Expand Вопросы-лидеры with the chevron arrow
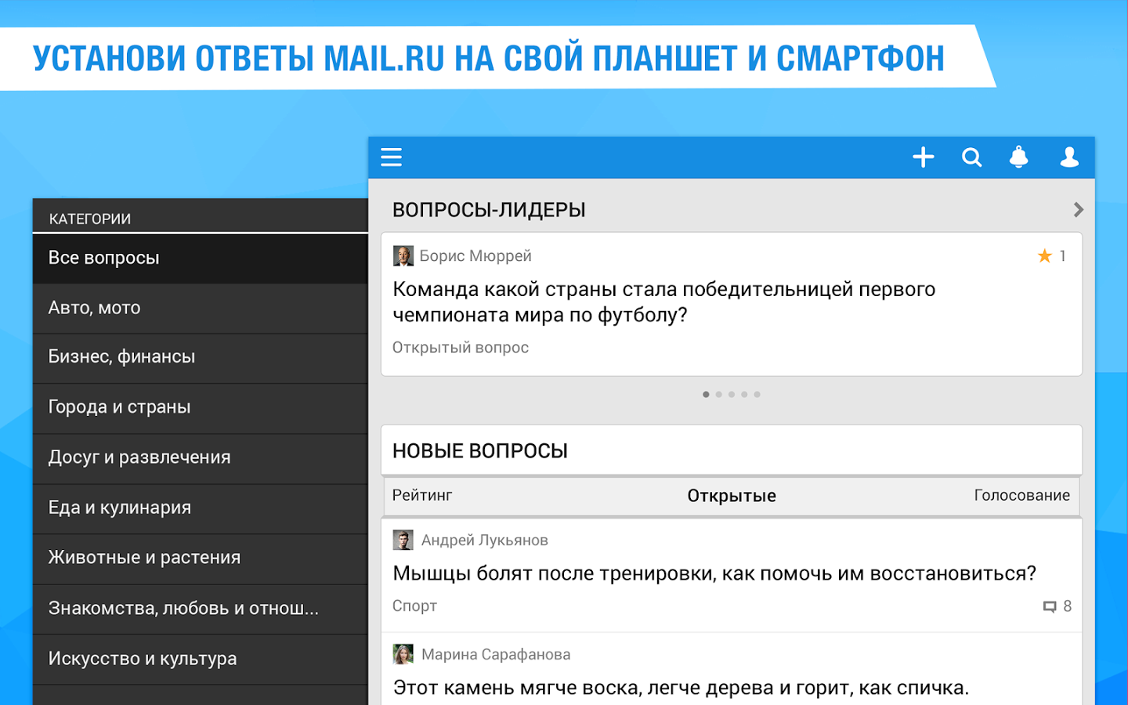1128x705 pixels. [x=1078, y=210]
